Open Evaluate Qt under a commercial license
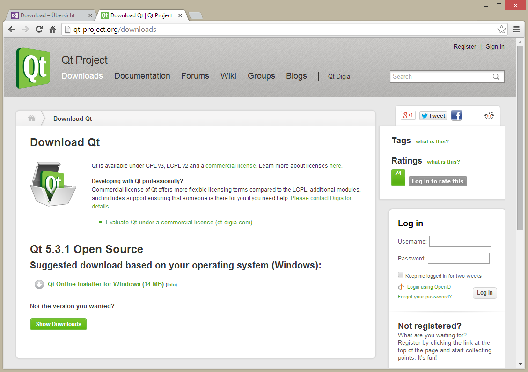Image resolution: width=528 pixels, height=372 pixels. click(x=179, y=223)
